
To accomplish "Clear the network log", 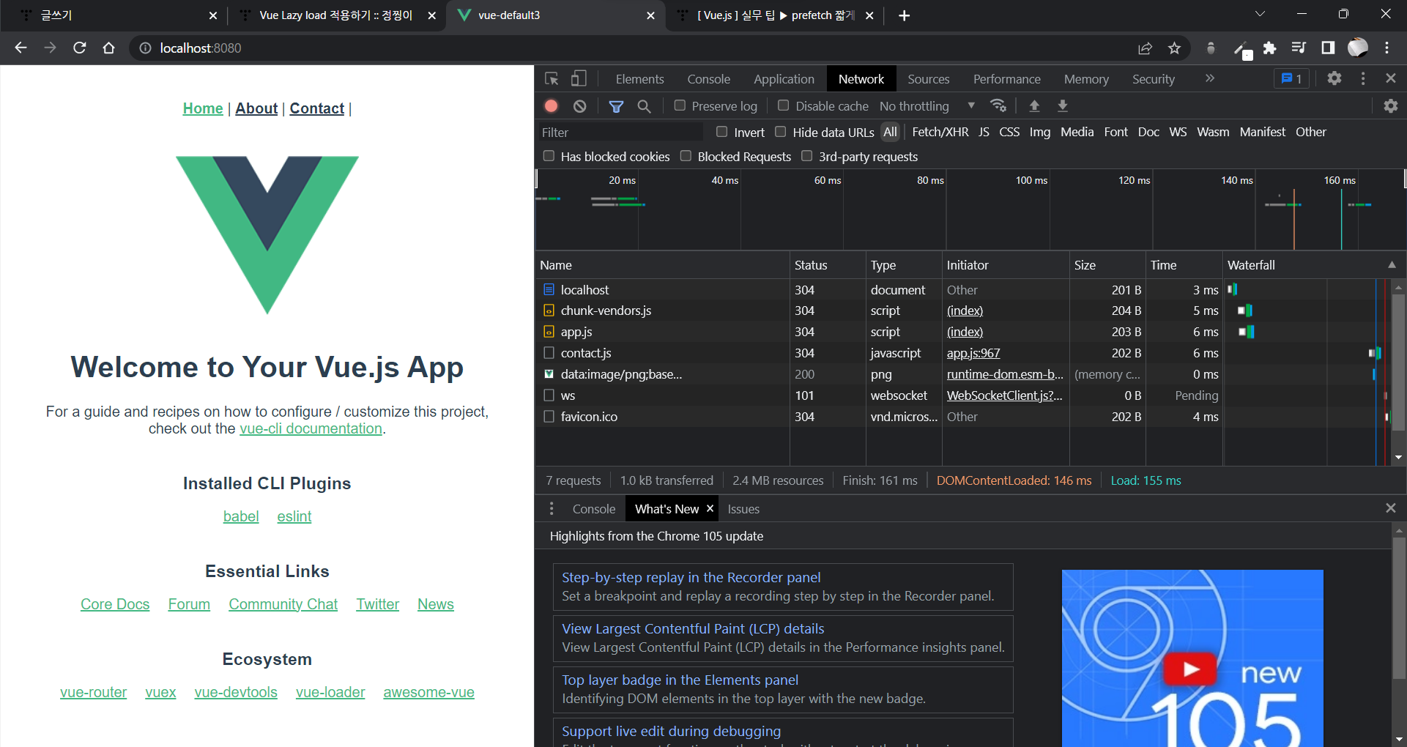I will (x=579, y=106).
